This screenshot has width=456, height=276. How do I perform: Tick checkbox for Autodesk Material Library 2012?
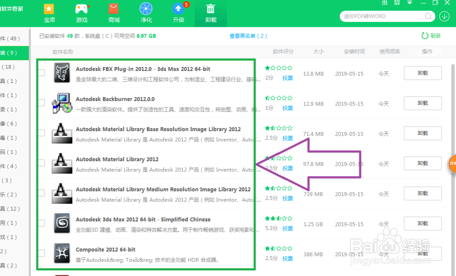coord(42,163)
